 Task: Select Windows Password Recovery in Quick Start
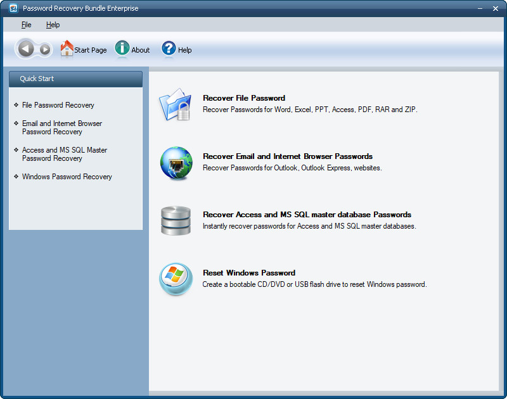pyautogui.click(x=67, y=177)
